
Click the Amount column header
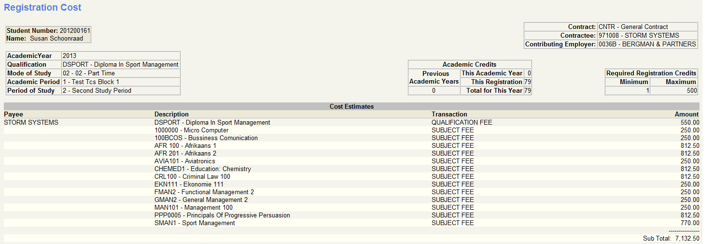(x=686, y=115)
